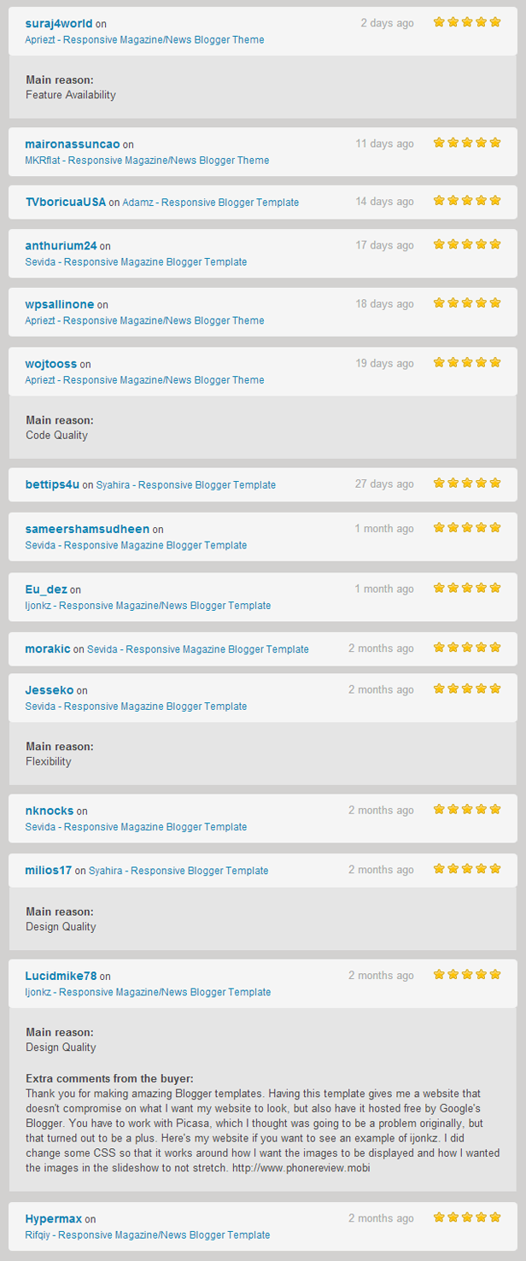Click the five stars beside TVboricuaUSA's review
The height and width of the screenshot is (1261, 526).
(x=466, y=201)
